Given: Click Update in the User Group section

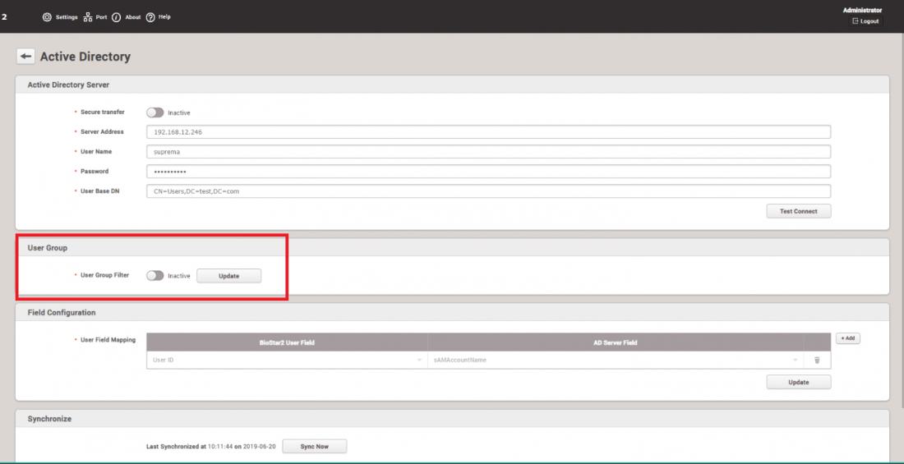Looking at the screenshot, I should pos(228,276).
